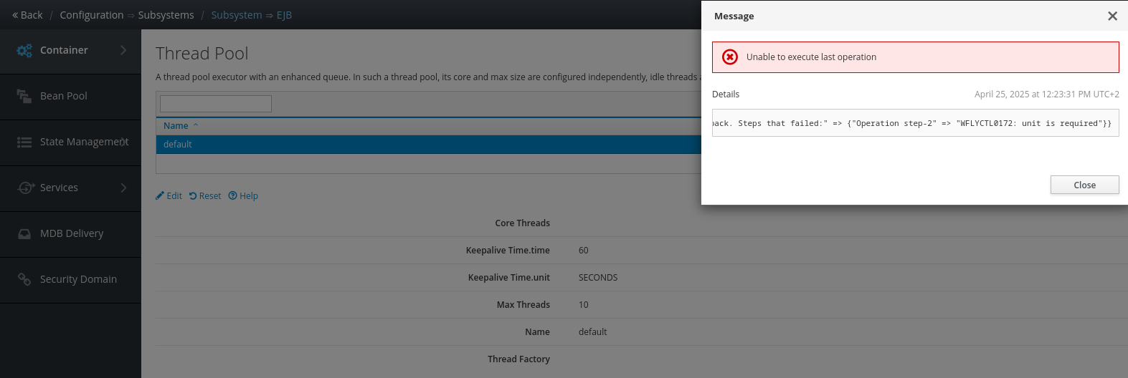Click Edit link for thread pool

coord(169,196)
